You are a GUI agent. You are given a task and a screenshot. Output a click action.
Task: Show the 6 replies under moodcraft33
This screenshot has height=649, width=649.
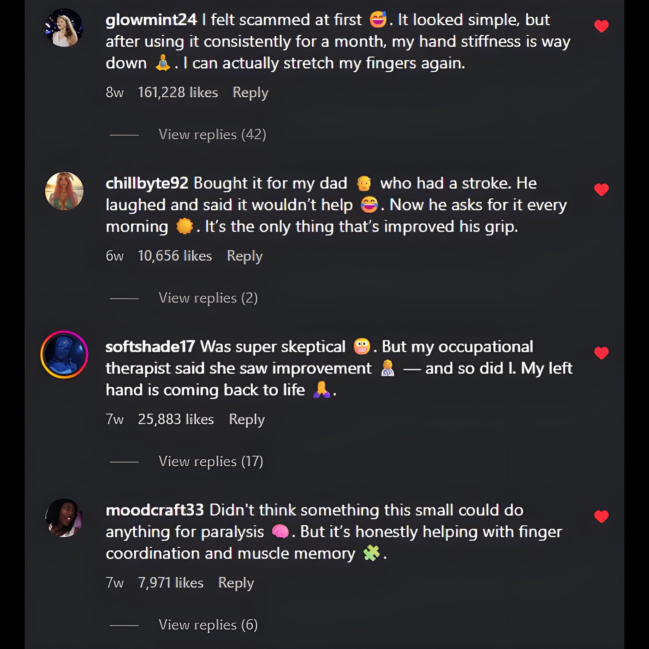208,625
